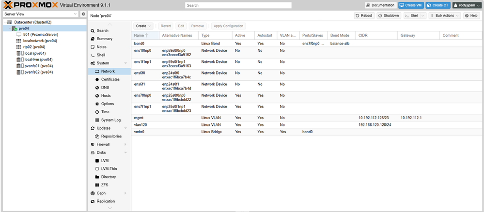Open the Ceph section in the node menu
The image size is (484, 212).
coord(101,193)
